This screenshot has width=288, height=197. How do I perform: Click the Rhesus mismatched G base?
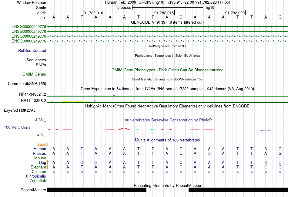click(x=209, y=153)
